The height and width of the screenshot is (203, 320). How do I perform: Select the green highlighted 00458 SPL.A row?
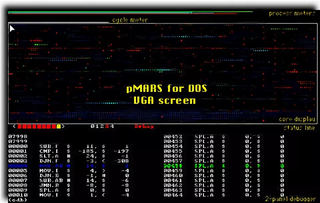pos(224,166)
